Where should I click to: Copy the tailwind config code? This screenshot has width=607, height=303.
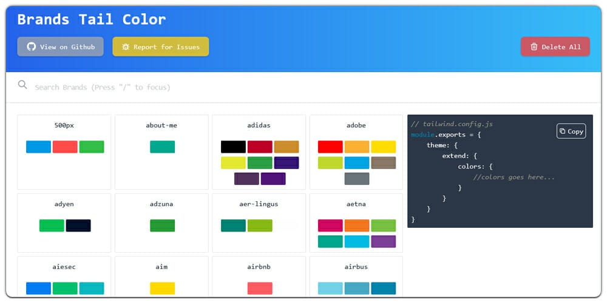[571, 131]
